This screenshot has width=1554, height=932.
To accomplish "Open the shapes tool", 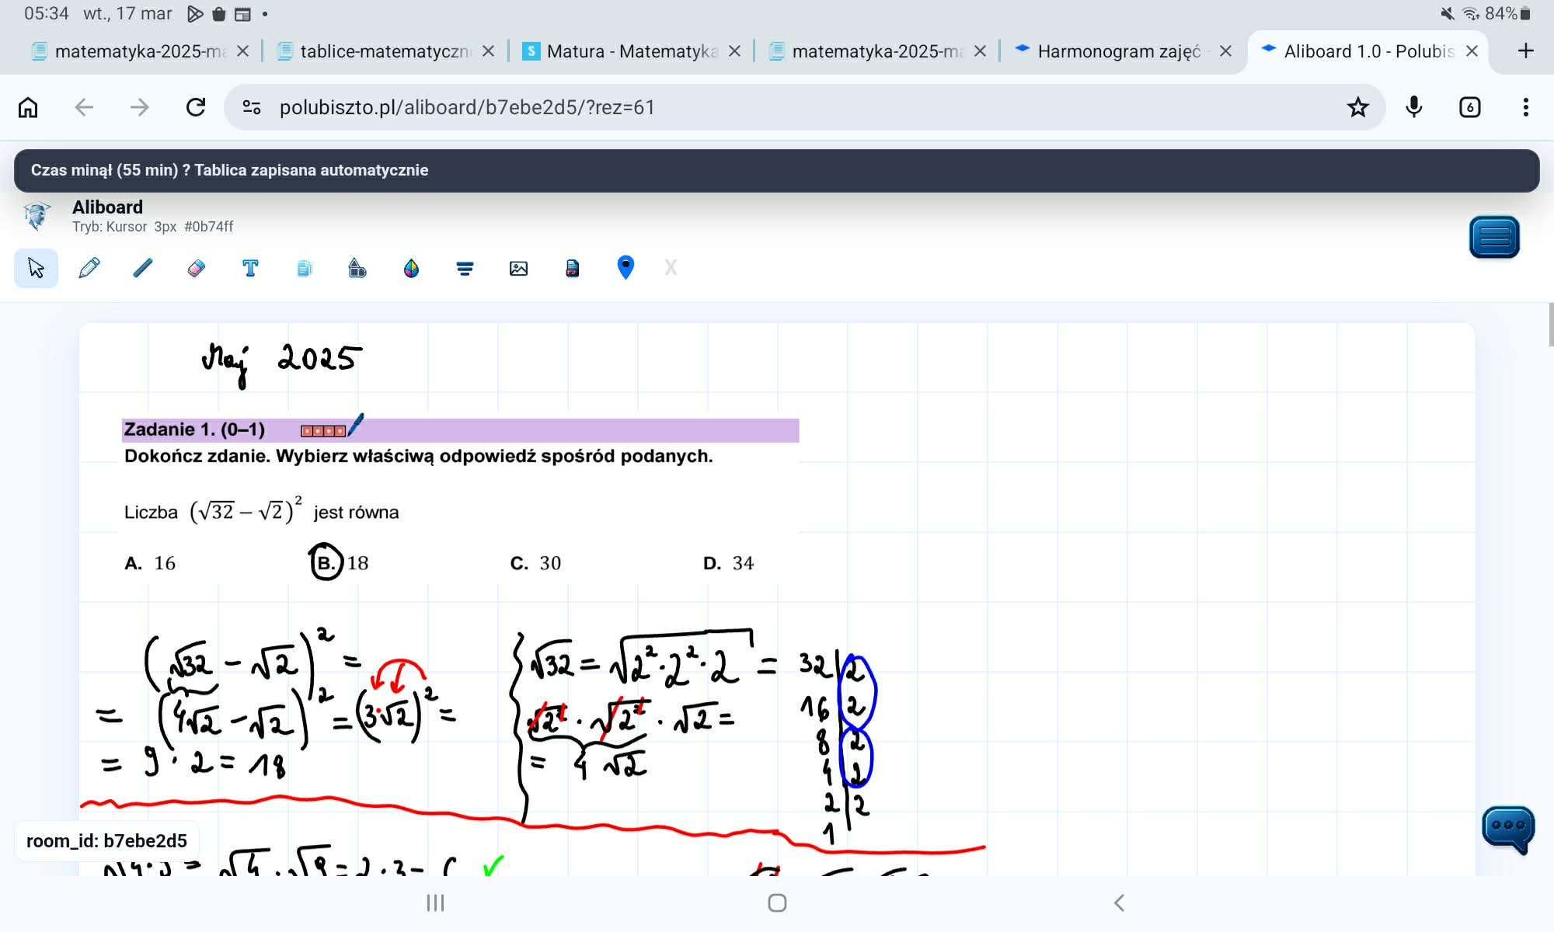I will click(357, 268).
